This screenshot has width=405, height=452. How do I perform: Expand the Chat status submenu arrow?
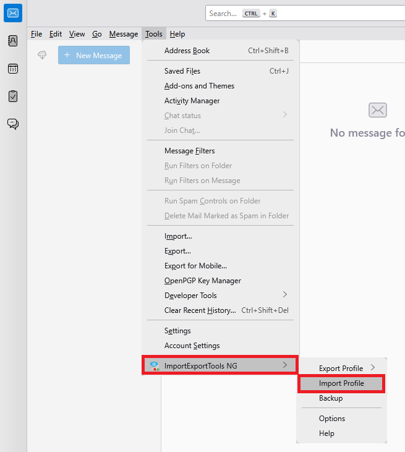click(285, 115)
